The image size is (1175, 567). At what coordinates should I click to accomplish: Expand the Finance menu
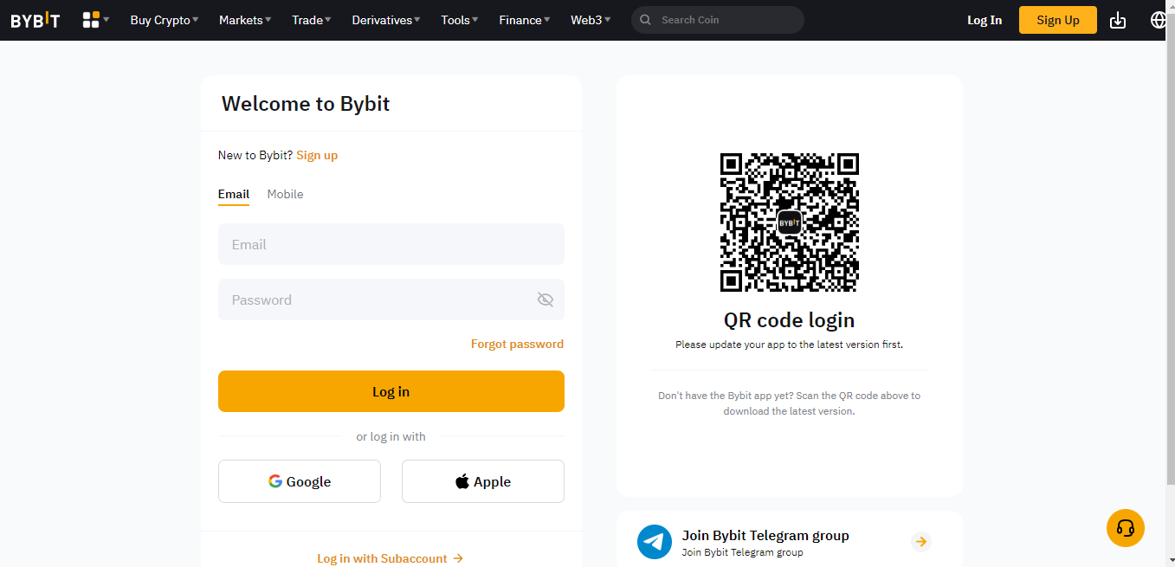coord(524,19)
